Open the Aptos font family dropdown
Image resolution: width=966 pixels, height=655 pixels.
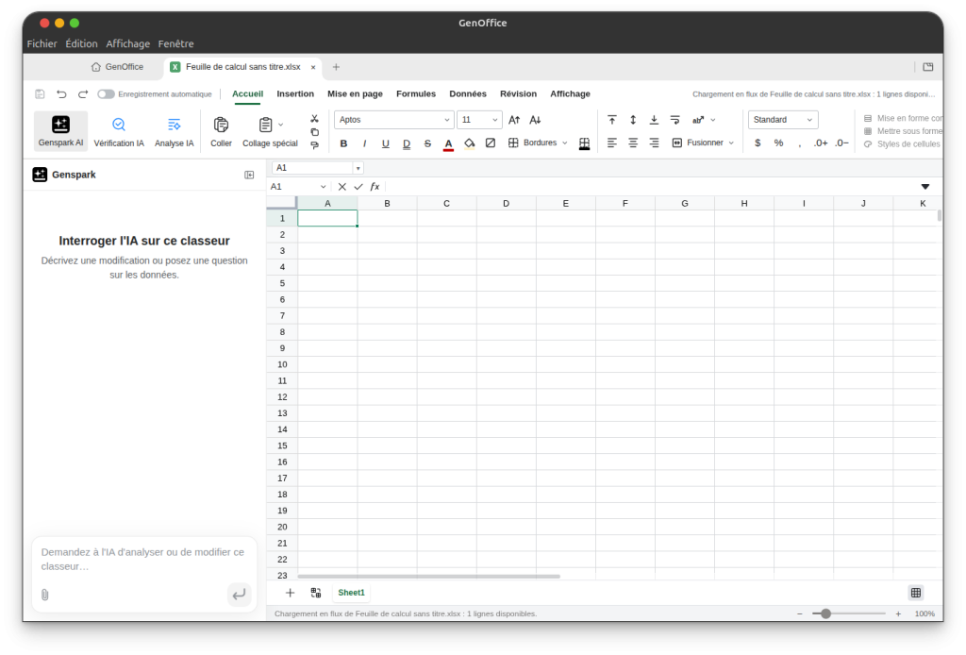[394, 120]
